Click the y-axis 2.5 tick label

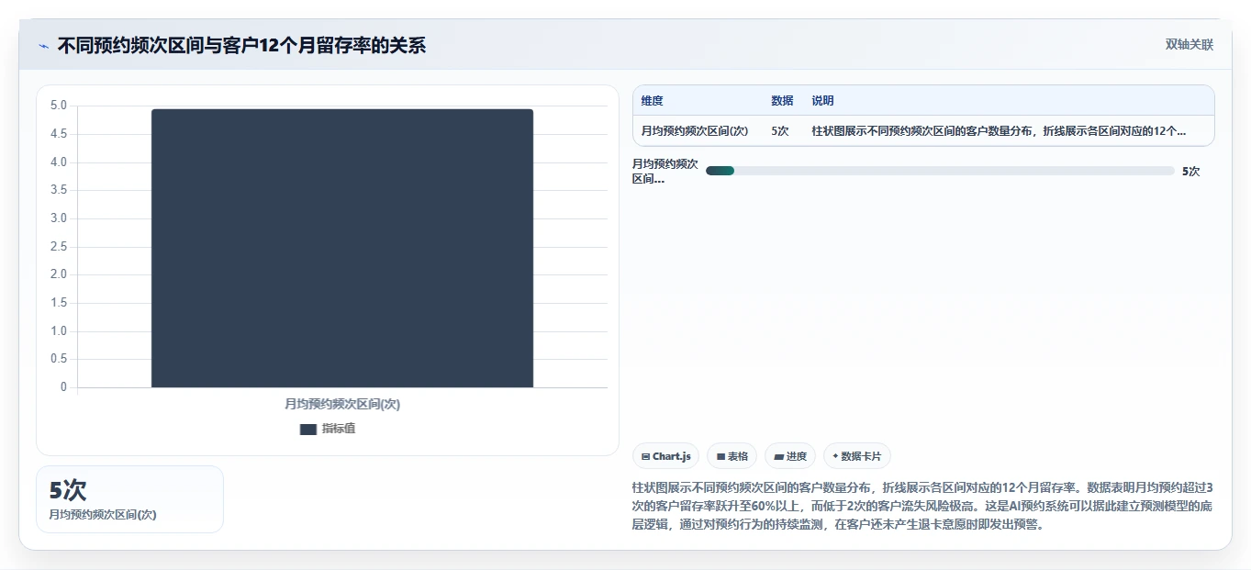59,247
